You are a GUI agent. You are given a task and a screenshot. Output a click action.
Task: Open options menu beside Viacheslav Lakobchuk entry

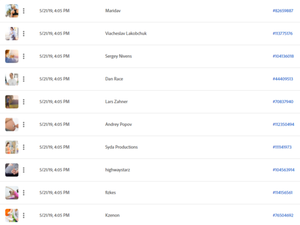point(24,34)
